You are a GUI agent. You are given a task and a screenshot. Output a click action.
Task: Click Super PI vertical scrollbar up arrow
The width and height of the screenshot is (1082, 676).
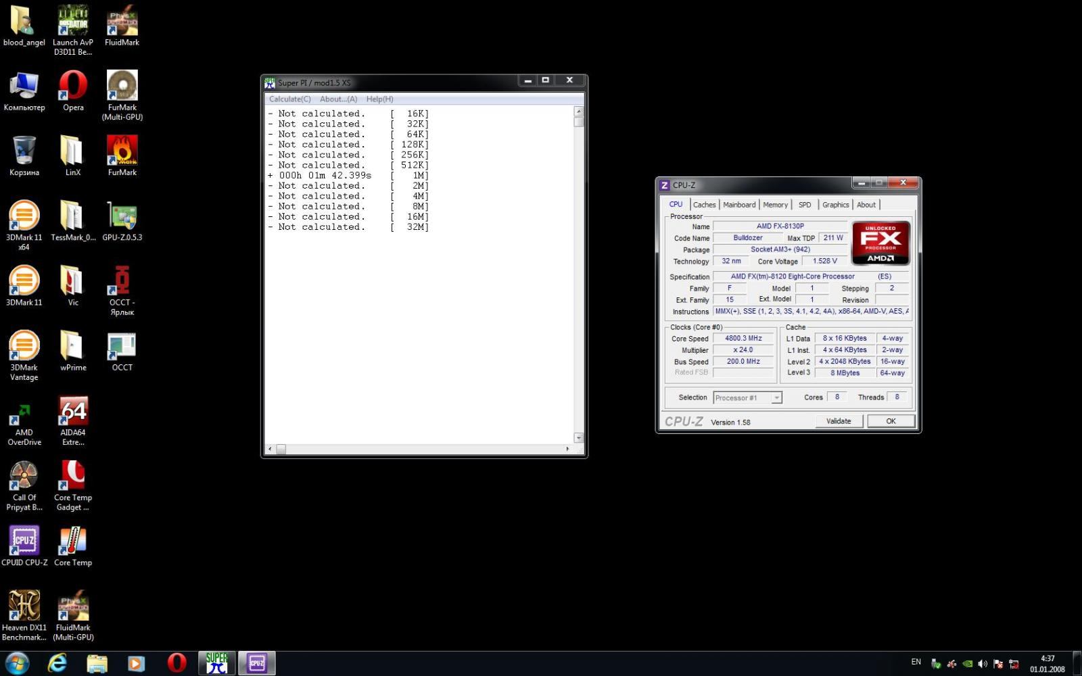[x=578, y=112]
